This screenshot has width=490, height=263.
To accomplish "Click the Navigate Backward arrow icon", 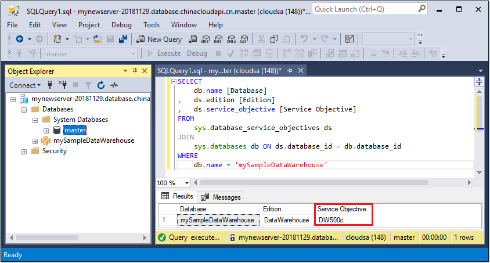I will click(x=19, y=39).
